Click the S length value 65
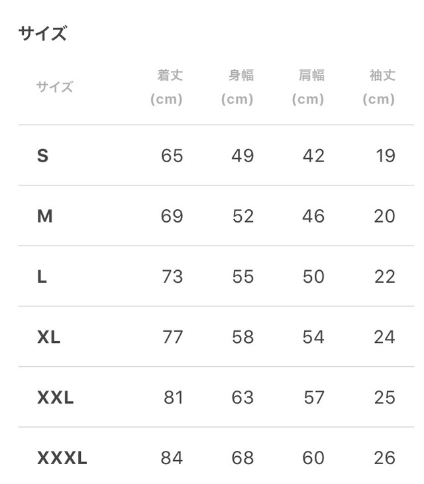The image size is (424, 484). [172, 156]
